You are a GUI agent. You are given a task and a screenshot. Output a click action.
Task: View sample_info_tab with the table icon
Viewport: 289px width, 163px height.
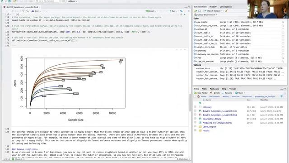[283, 47]
